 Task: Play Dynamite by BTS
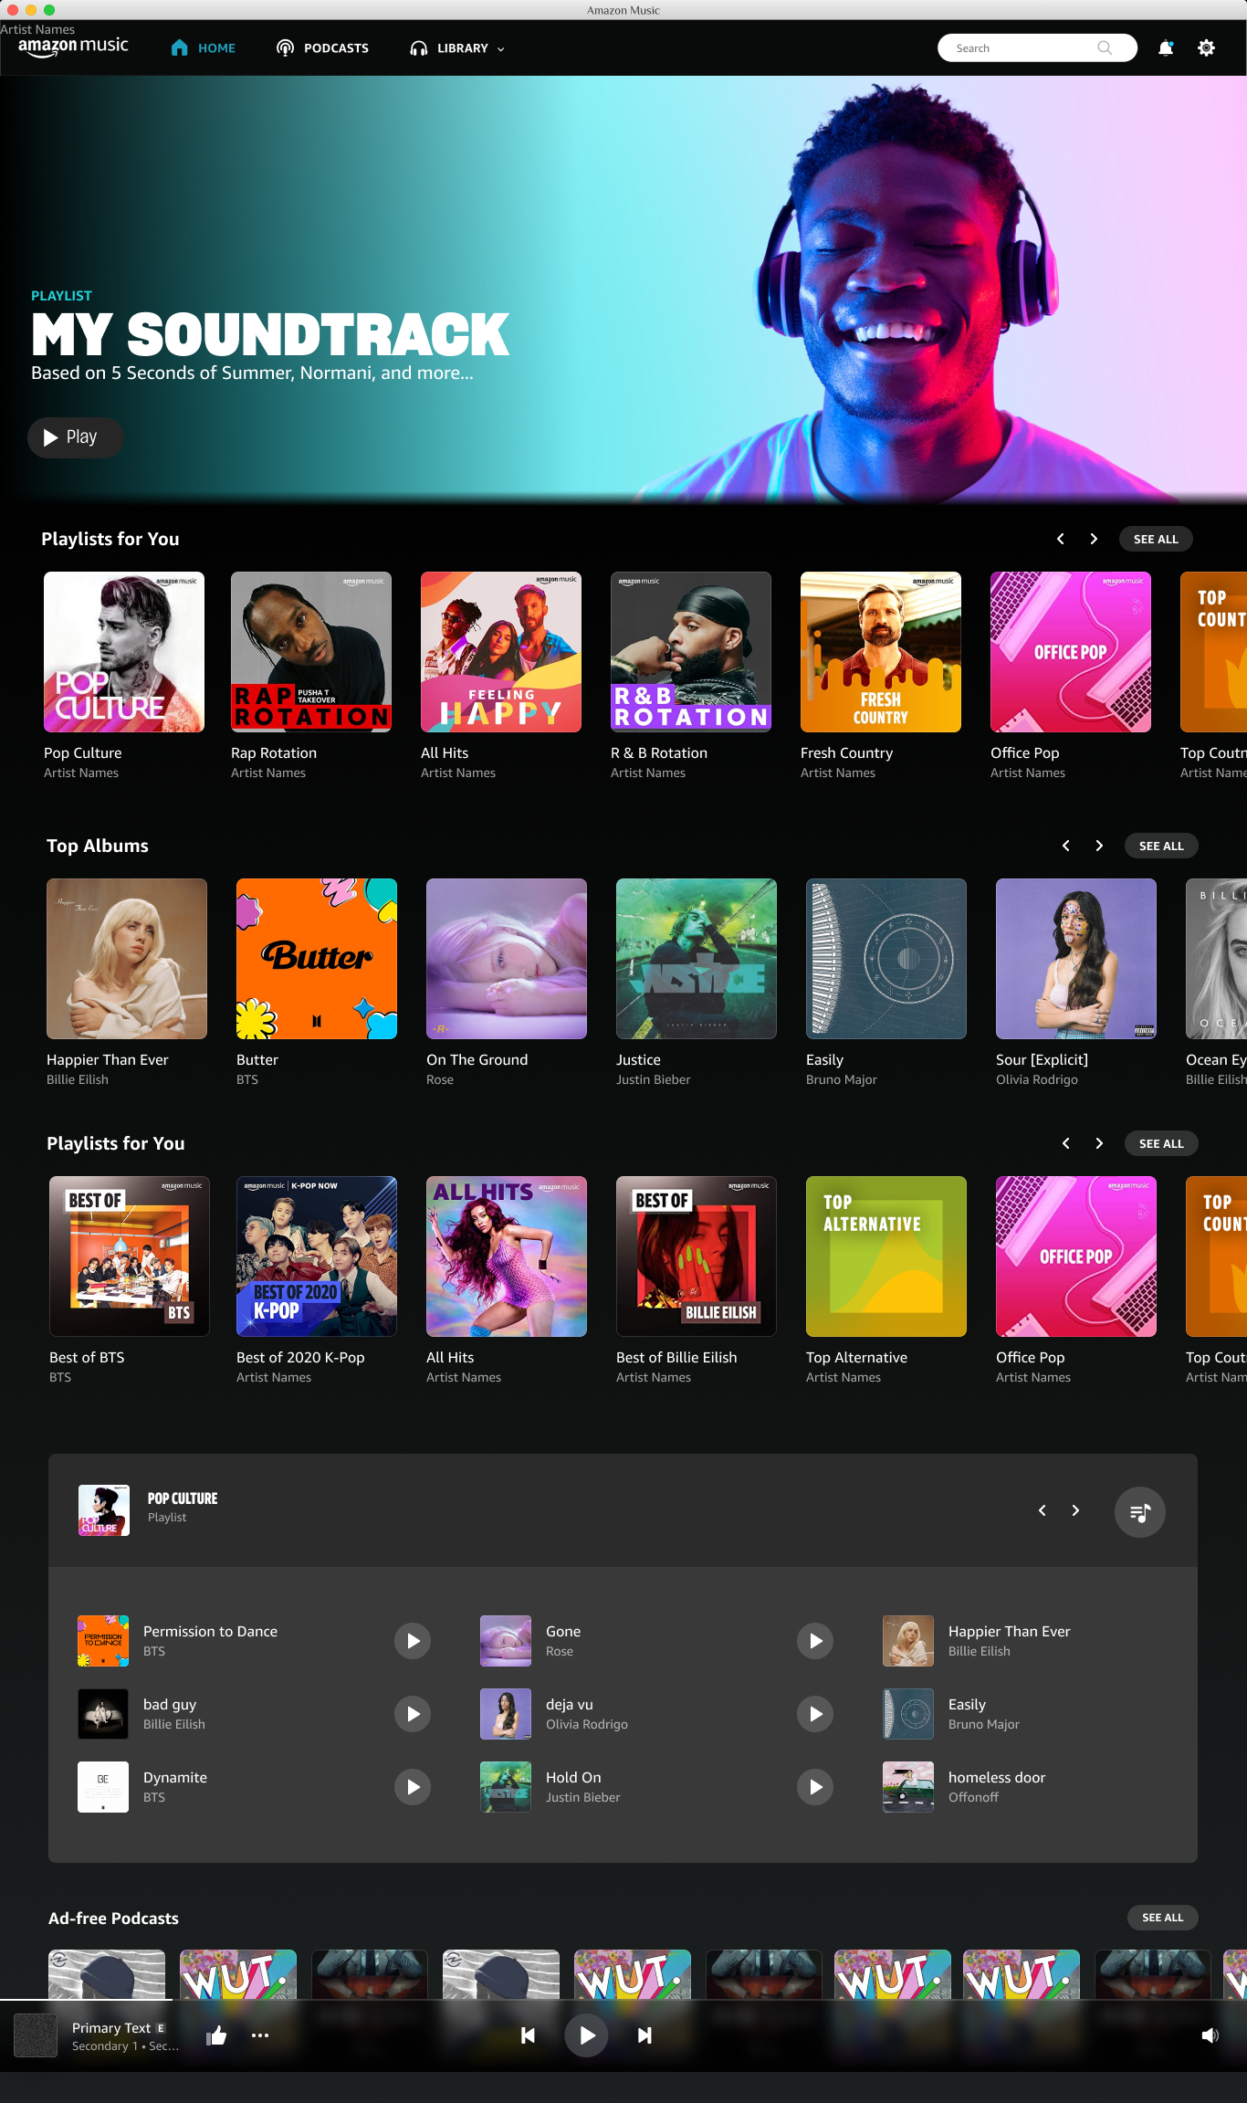(413, 1787)
